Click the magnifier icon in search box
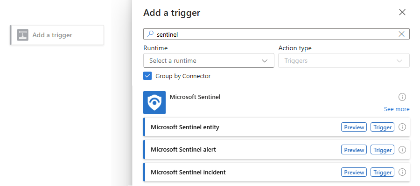This screenshot has width=420, height=186. point(151,34)
